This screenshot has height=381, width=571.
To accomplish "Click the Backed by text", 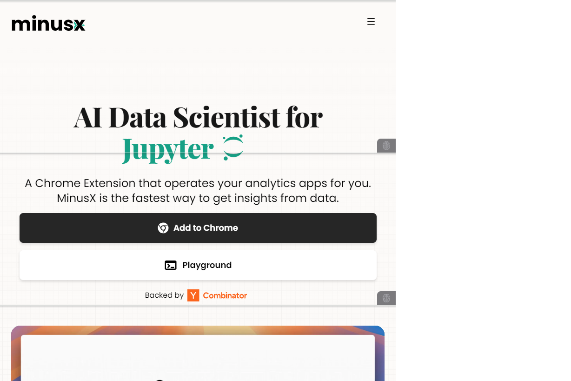I will pyautogui.click(x=164, y=295).
